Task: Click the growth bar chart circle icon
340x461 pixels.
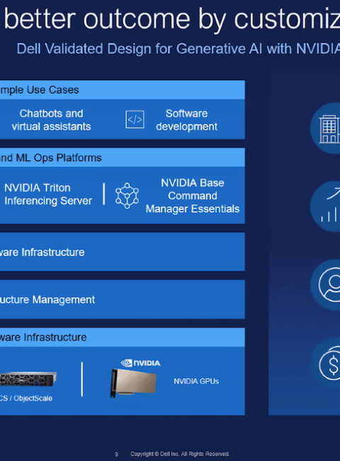Action: (326, 206)
